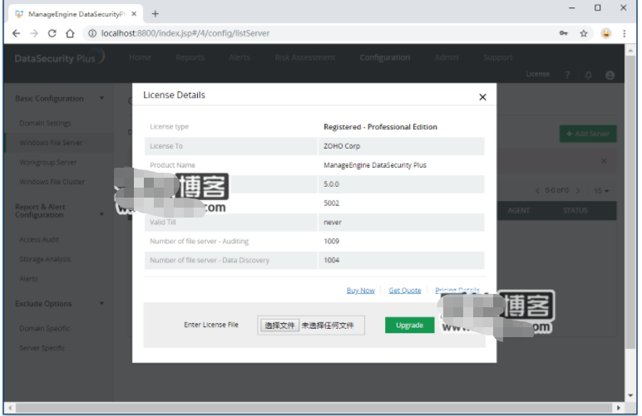Open Workgroup Server in sidebar

[48, 163]
